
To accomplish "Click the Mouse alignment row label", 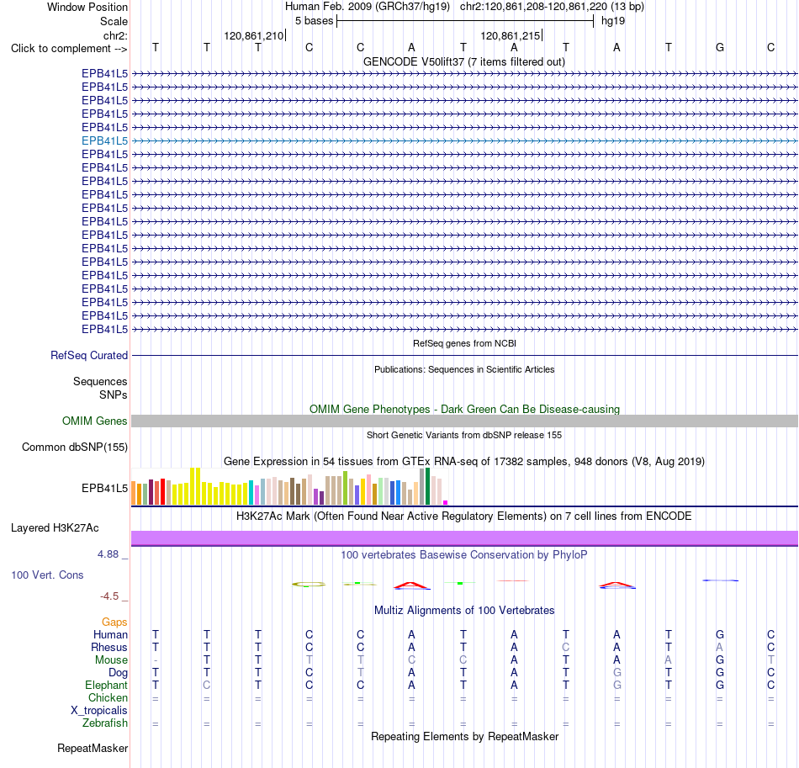I will (x=111, y=660).
